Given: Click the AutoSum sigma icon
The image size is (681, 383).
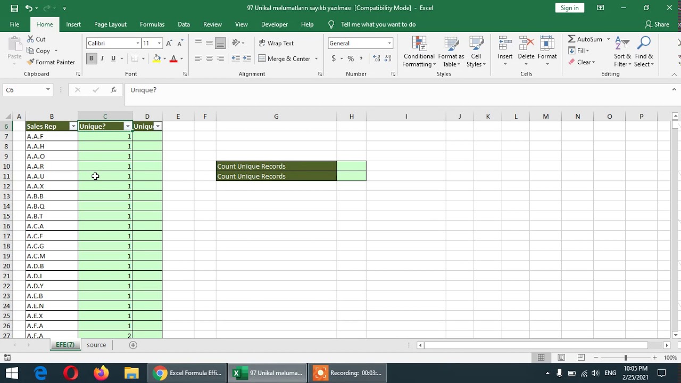Looking at the screenshot, I should coord(571,39).
